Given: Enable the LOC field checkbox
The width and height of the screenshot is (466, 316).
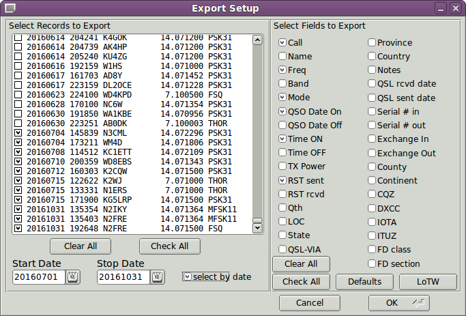Looking at the screenshot, I should coord(282,221).
